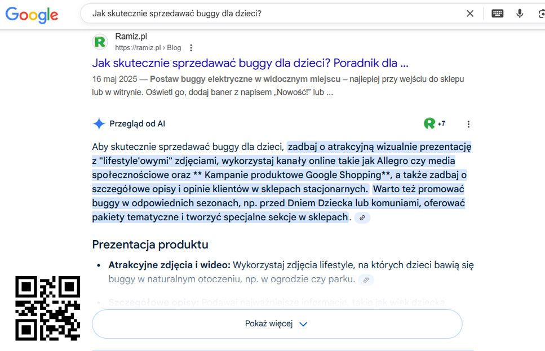Click the link chip after the summary paragraph

pyautogui.click(x=362, y=217)
